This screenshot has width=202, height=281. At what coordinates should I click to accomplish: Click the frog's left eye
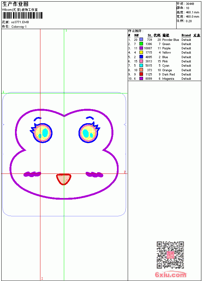coord(42,132)
